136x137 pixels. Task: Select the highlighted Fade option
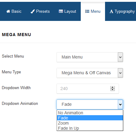(x=90, y=118)
